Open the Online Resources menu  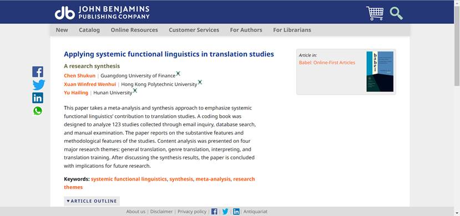coord(134,30)
